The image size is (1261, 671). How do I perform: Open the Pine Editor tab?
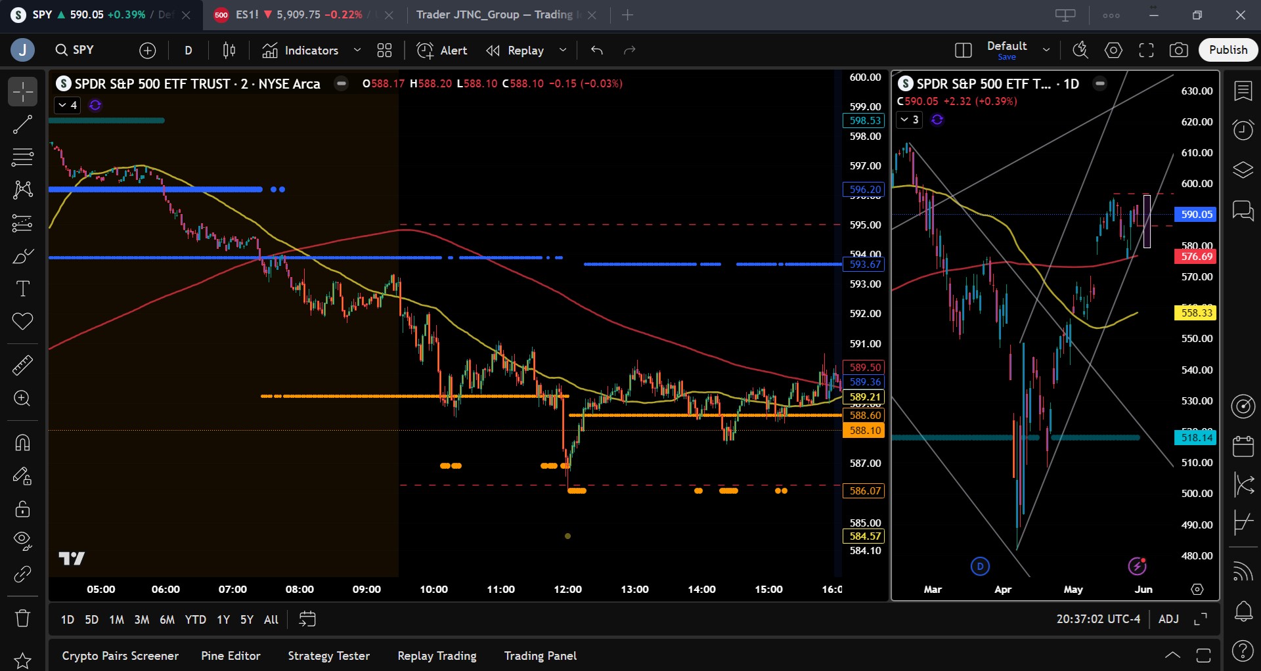231,656
